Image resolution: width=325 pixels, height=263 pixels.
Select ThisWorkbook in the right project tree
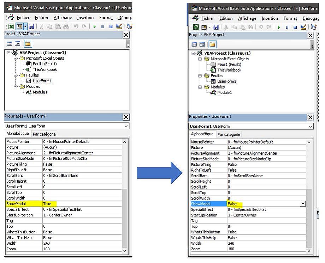click(229, 70)
